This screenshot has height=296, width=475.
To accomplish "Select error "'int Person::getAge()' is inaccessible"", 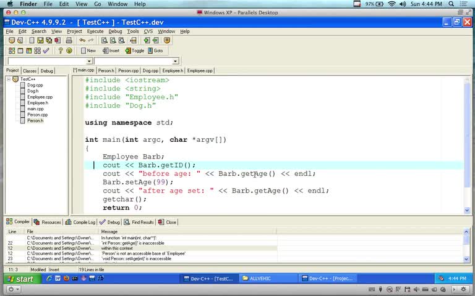I will 142,243.
